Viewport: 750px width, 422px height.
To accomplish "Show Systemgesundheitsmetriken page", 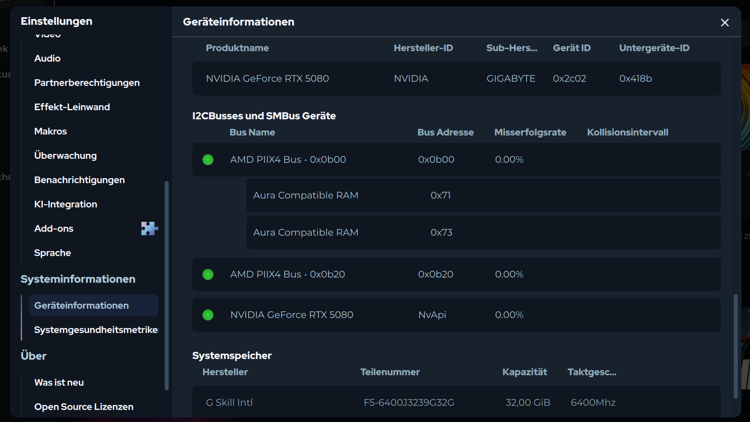I will 96,330.
